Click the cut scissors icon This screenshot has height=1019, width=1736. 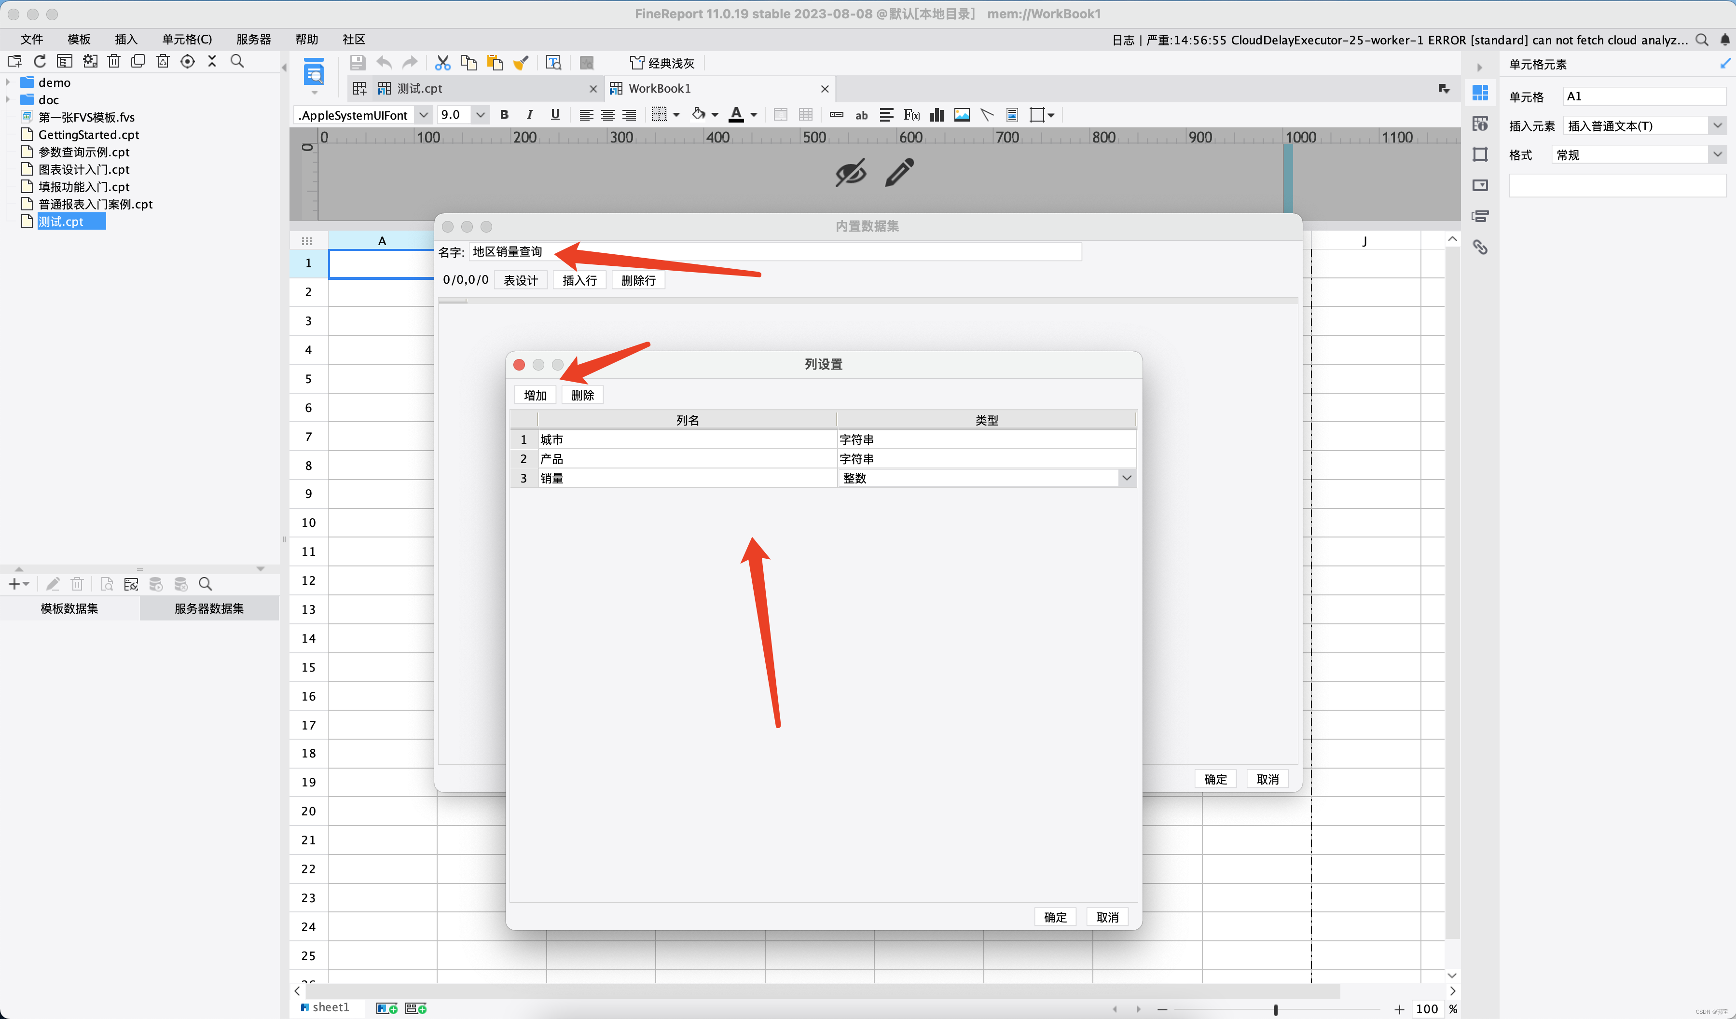(x=442, y=63)
